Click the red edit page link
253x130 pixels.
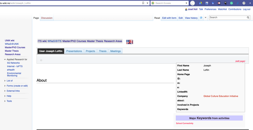click(240, 61)
